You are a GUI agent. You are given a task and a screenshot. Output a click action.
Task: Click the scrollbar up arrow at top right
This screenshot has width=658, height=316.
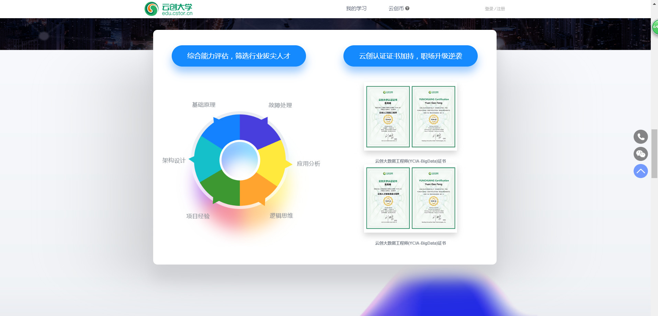click(654, 3)
